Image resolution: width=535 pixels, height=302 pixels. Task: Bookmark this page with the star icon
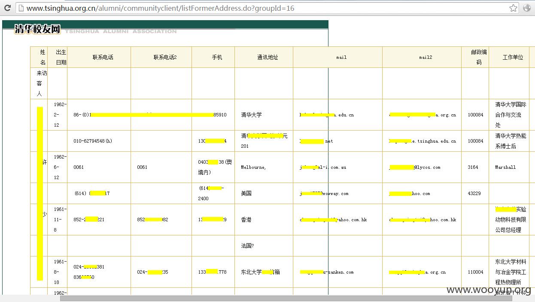point(513,8)
